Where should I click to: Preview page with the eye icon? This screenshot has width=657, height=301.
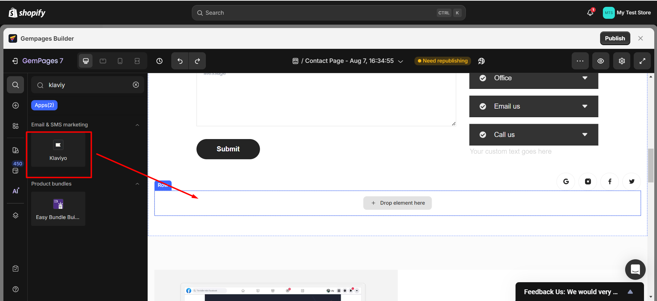(600, 61)
